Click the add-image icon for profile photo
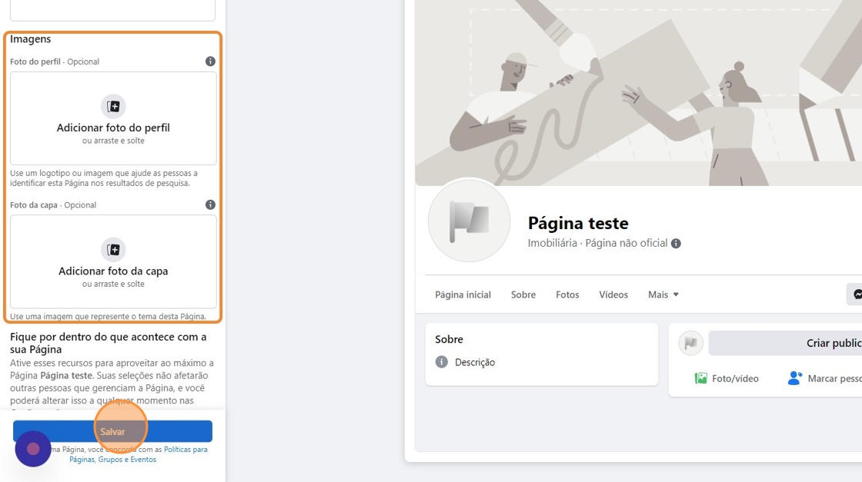 point(113,107)
